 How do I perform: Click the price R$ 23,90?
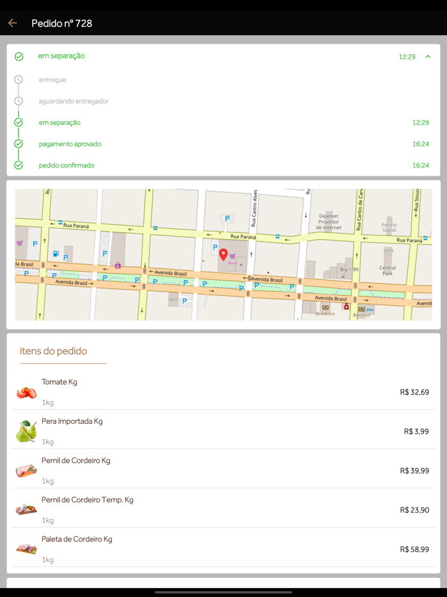tap(414, 510)
